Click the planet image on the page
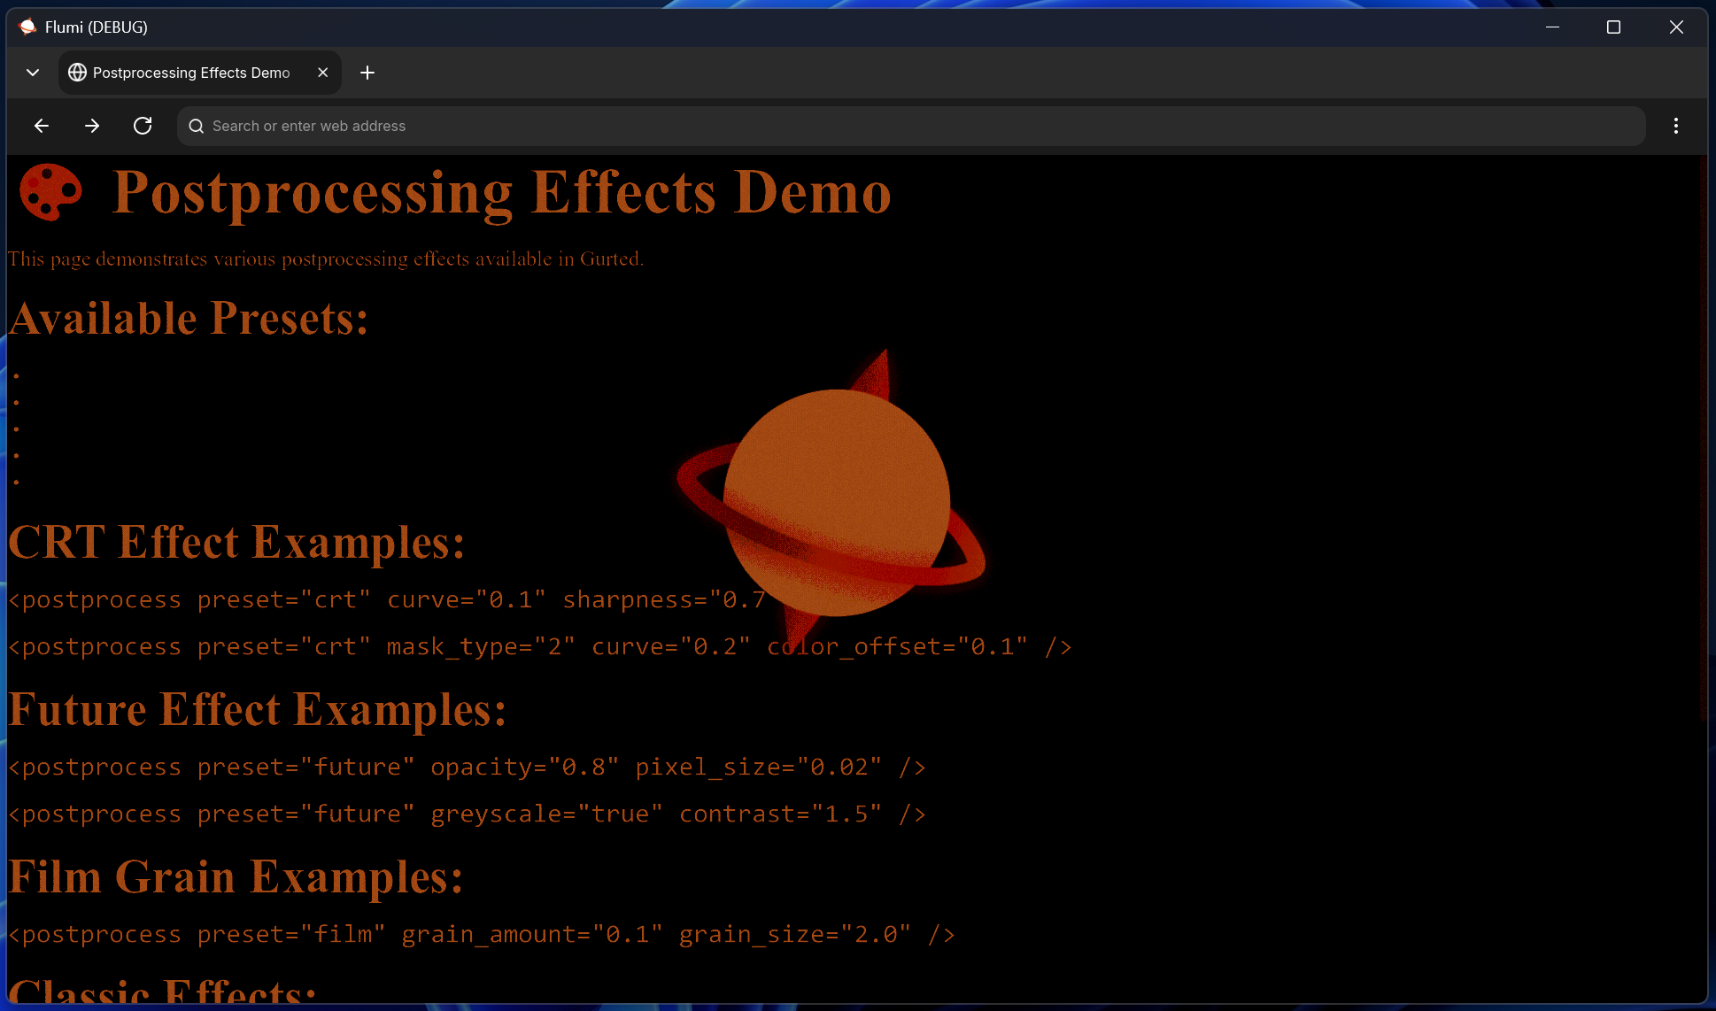 click(x=836, y=501)
